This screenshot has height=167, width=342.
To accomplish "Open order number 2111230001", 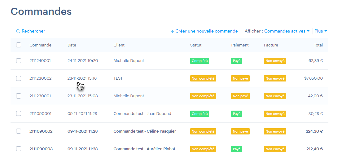I will click(40, 96).
